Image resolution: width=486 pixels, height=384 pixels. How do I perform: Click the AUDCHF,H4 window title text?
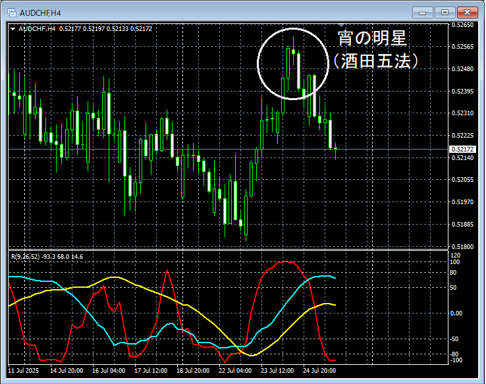pos(40,13)
